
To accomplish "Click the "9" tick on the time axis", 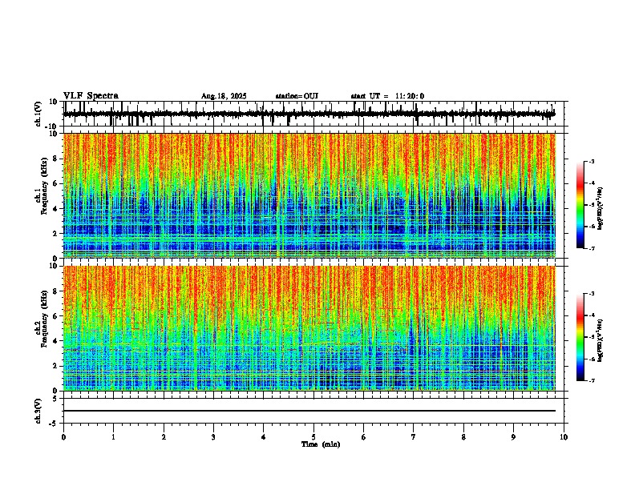I will pyautogui.click(x=513, y=437).
